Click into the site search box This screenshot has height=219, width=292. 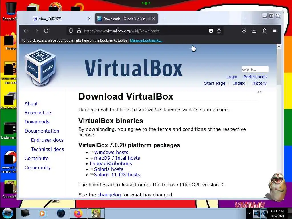point(255,70)
